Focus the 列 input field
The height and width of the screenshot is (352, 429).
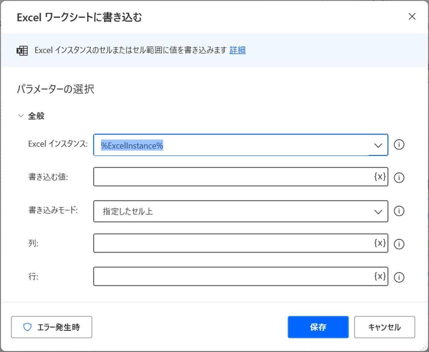pos(232,243)
